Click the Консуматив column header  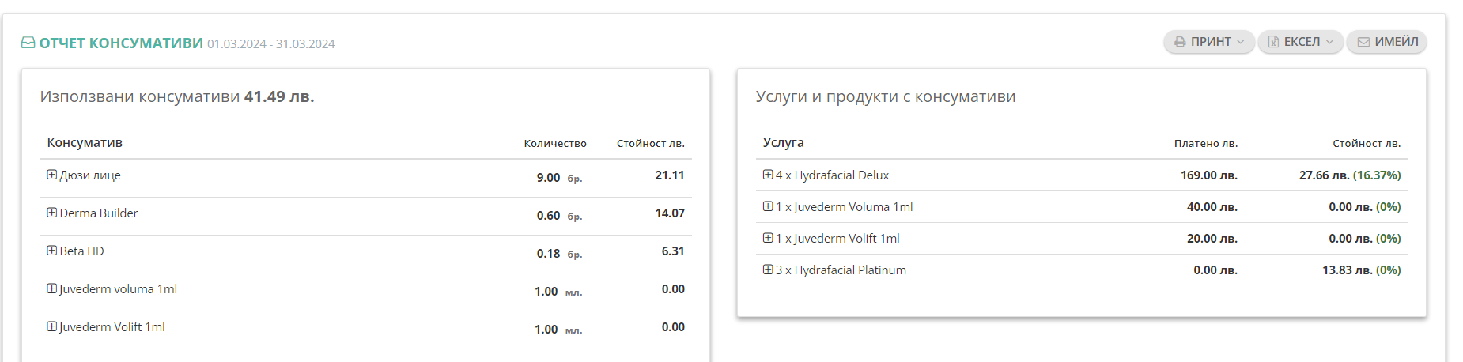85,142
